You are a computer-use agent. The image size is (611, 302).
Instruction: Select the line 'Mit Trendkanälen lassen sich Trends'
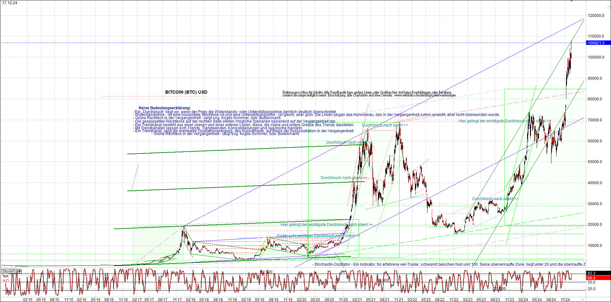click(218, 128)
